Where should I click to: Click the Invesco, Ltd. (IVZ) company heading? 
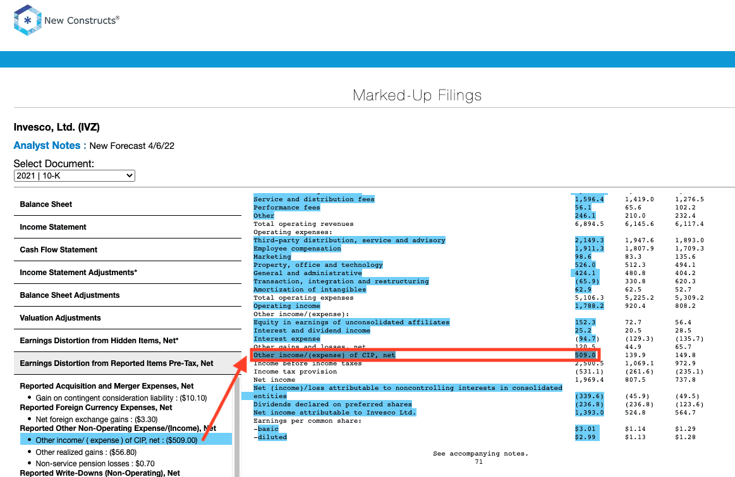(x=57, y=127)
